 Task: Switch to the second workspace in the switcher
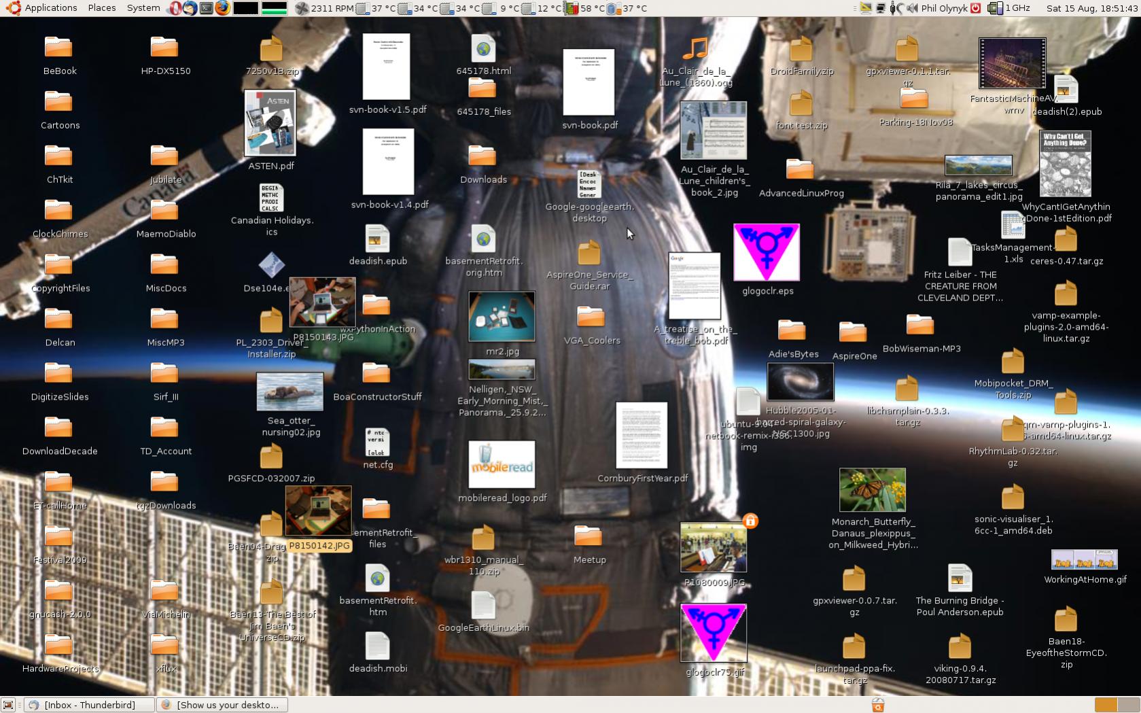click(x=1129, y=705)
